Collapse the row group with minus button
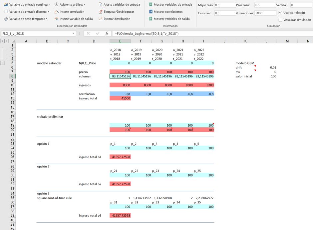Screen dimensions: 313x230 point(2,63)
